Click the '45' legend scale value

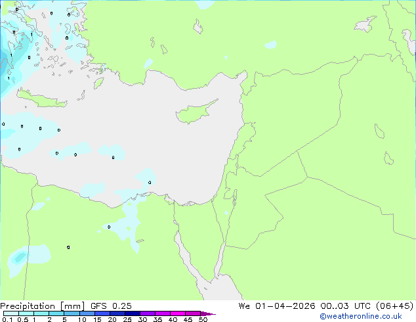[188, 319]
